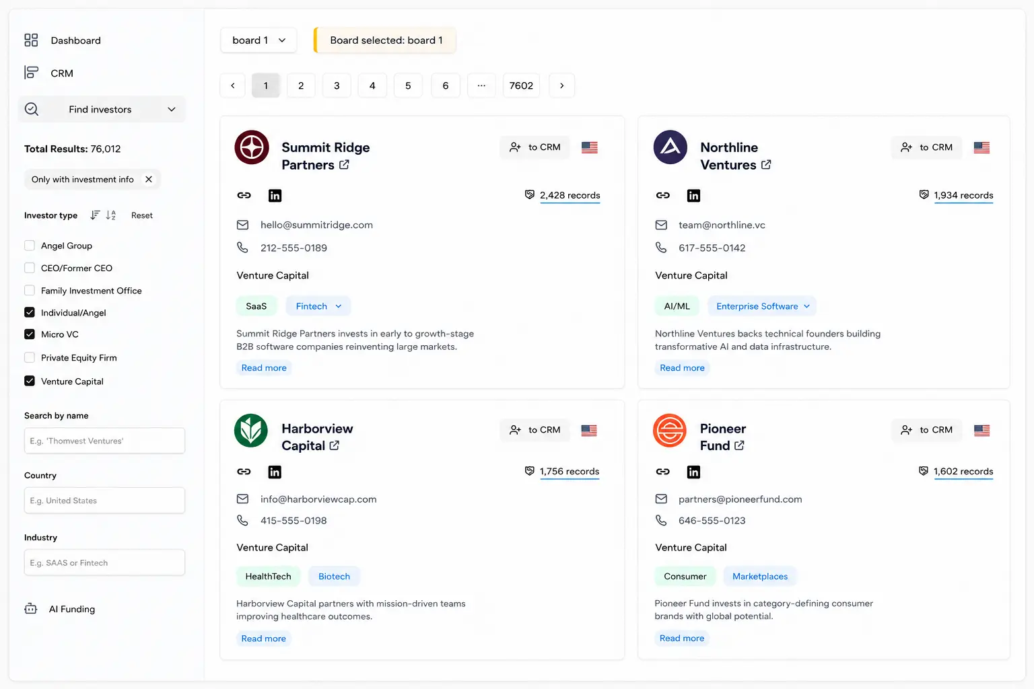This screenshot has width=1034, height=689.
Task: Expand the Find investors menu
Action: click(102, 109)
